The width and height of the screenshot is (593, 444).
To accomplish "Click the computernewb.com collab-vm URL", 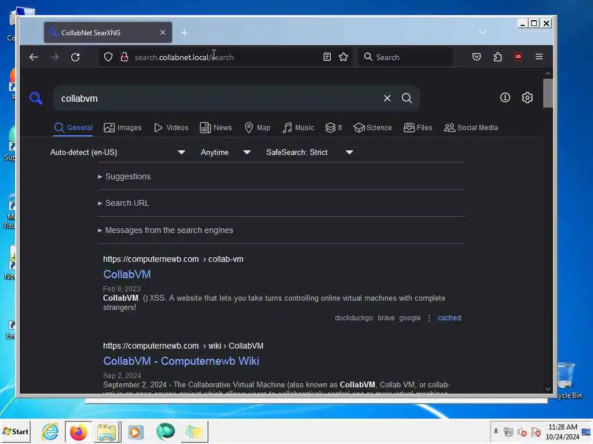I will pos(173,259).
